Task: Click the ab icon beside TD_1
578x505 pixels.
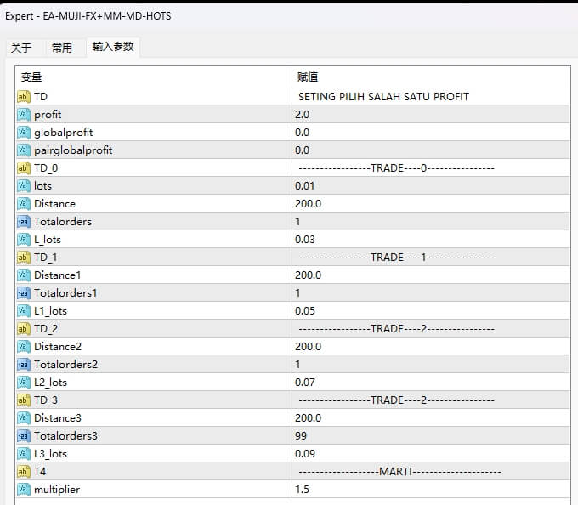Action: [x=23, y=258]
